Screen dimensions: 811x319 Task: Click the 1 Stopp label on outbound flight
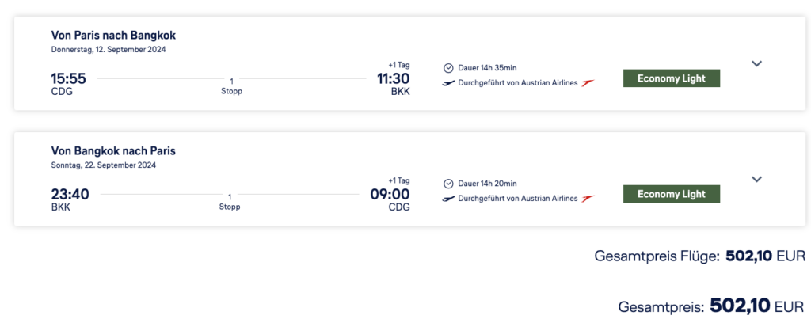click(x=231, y=85)
